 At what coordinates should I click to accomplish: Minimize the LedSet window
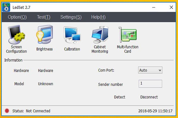[154, 7]
